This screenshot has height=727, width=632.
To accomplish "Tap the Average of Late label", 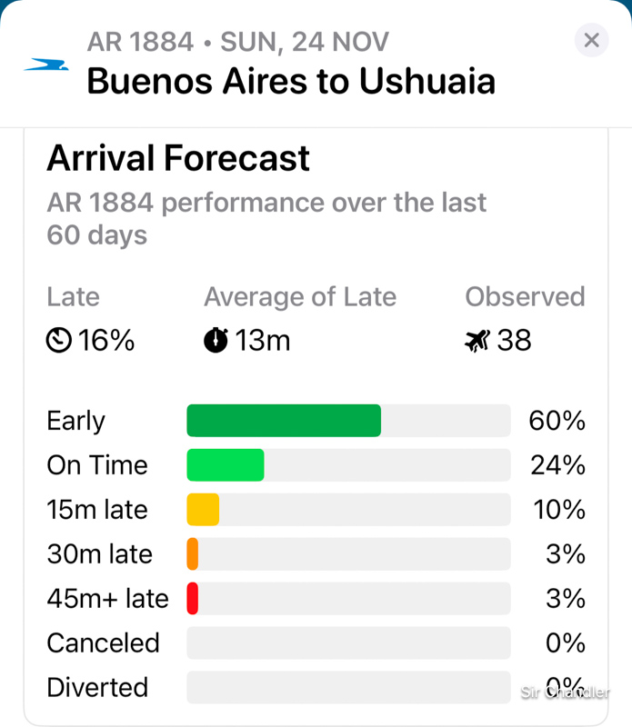I will 300,297.
